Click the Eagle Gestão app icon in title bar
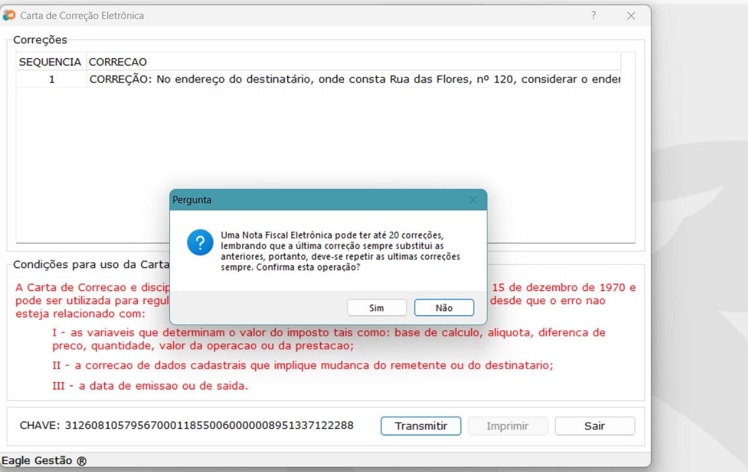The width and height of the screenshot is (748, 472). (x=9, y=15)
